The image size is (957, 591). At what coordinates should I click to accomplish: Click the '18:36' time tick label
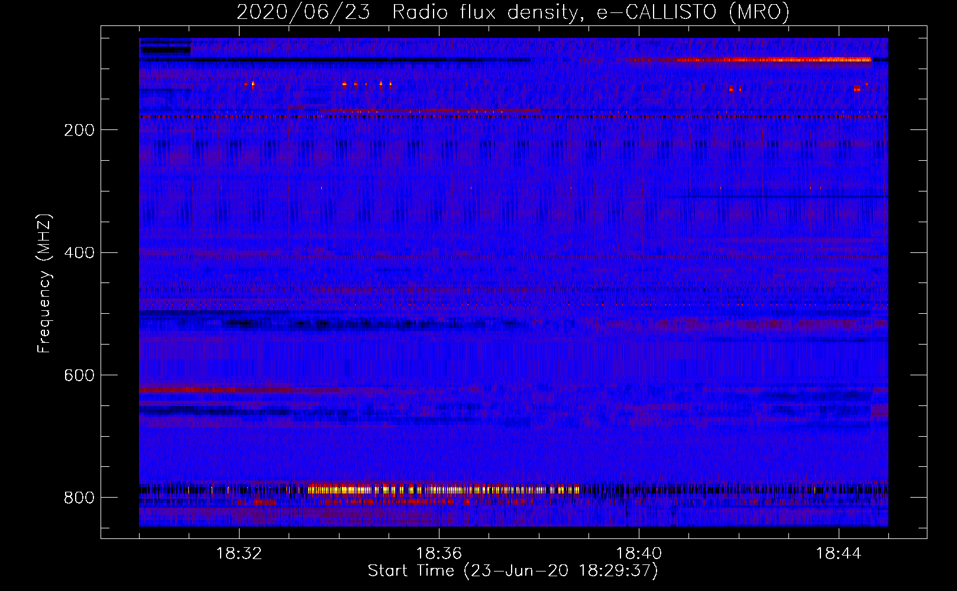coord(439,554)
